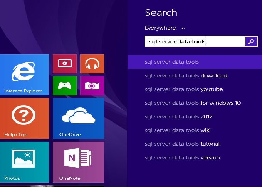The height and width of the screenshot is (187, 262).
Task: Launch the Camera tile
Action: coord(92,86)
